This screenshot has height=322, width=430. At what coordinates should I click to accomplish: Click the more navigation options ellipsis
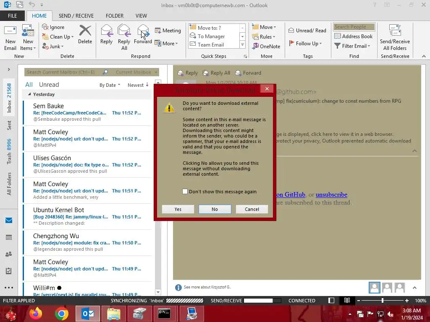coord(9,288)
